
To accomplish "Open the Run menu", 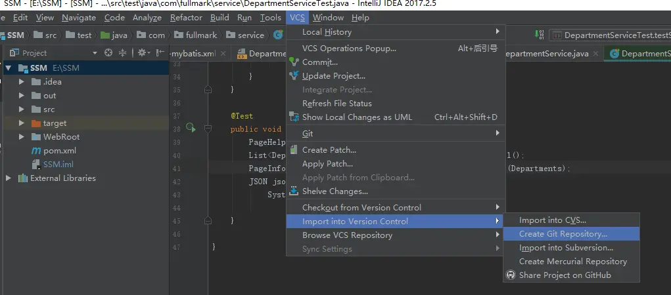I will pyautogui.click(x=244, y=18).
